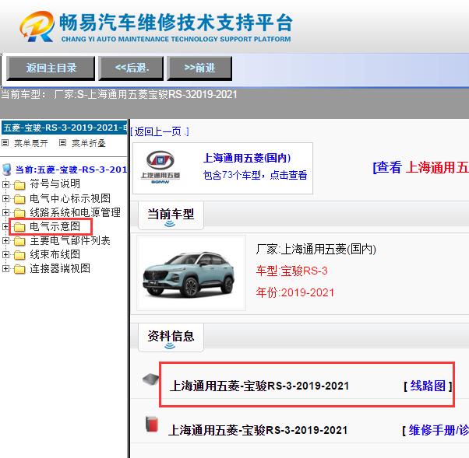Click 上海通用五菱-宝骏RS-3-2019-2021 title in 维修手册 row

tap(258, 430)
